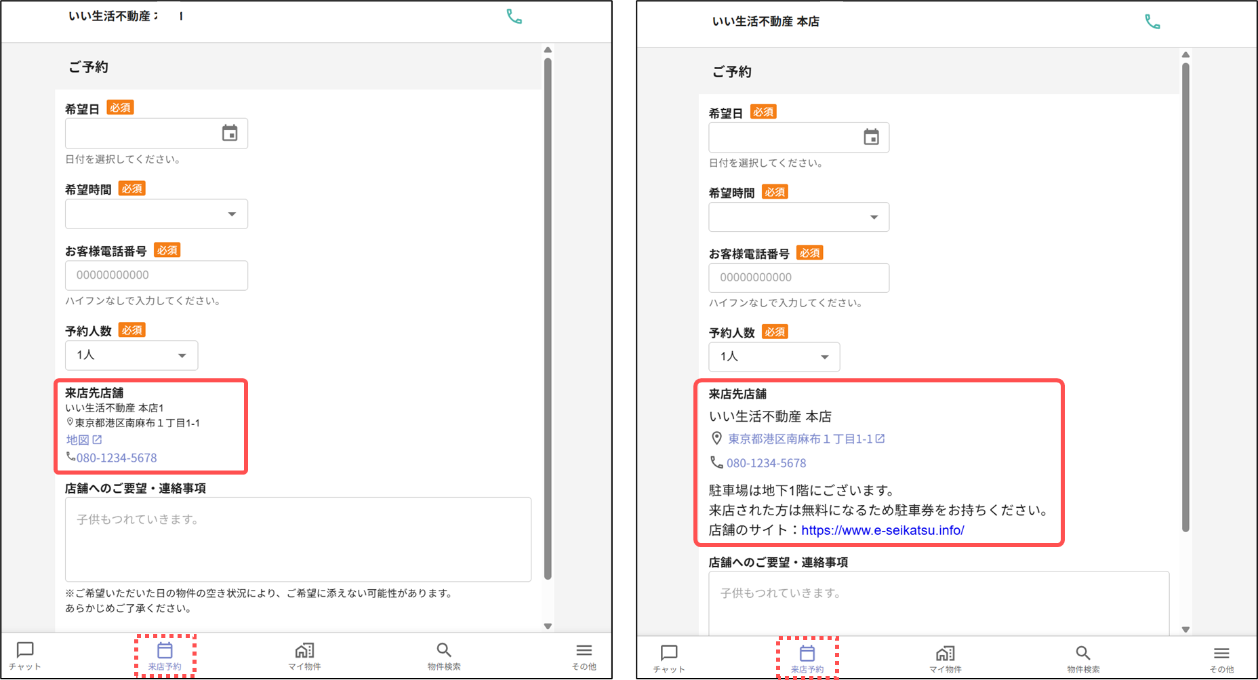Open the https://www.e-seikatsu.info/ store site link
Viewport: 1258px width, 680px height.
882,530
